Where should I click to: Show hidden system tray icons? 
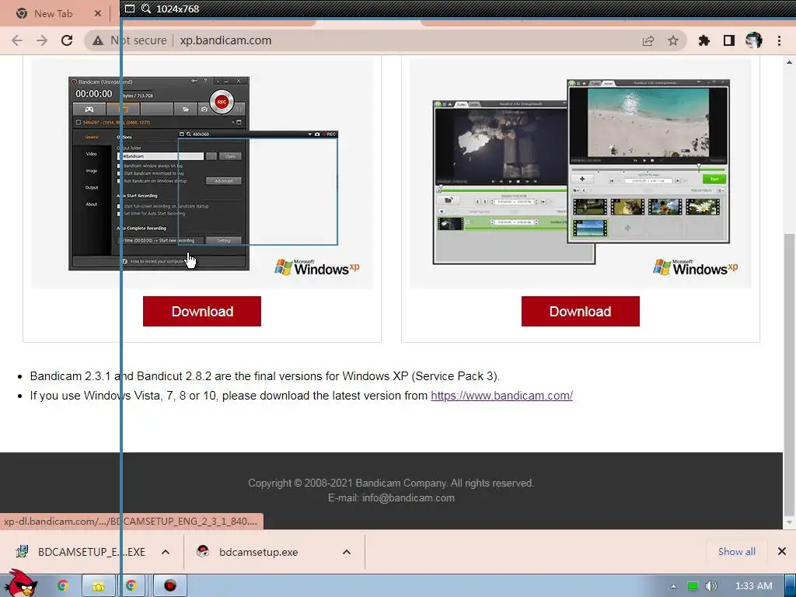[673, 586]
